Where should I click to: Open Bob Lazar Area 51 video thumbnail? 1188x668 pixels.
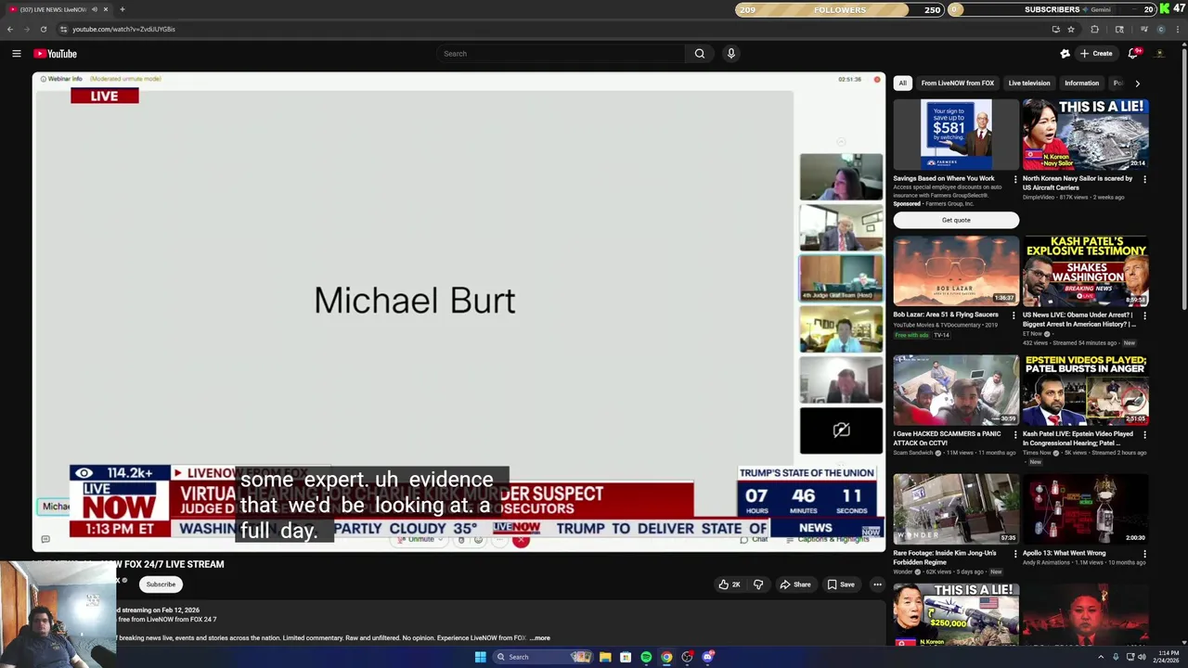956,271
